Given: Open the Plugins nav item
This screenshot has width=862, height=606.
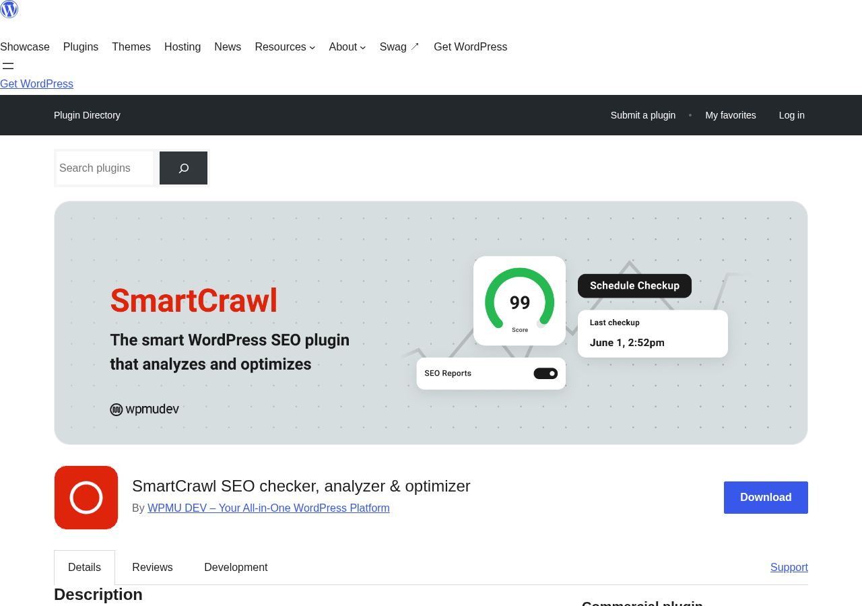Looking at the screenshot, I should click(81, 47).
